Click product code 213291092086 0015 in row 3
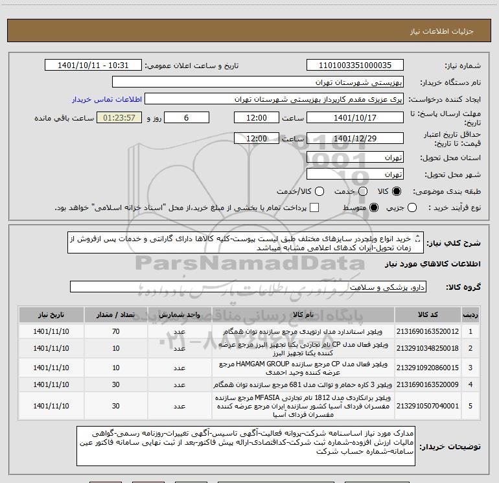 pos(428,368)
